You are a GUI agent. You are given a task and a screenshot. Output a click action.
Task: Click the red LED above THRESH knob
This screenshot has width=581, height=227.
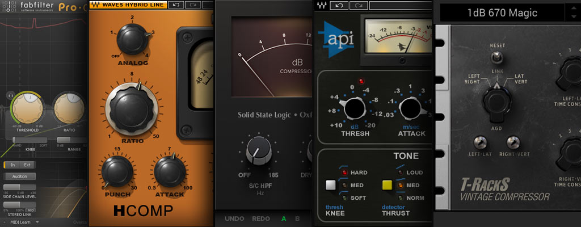(360, 81)
